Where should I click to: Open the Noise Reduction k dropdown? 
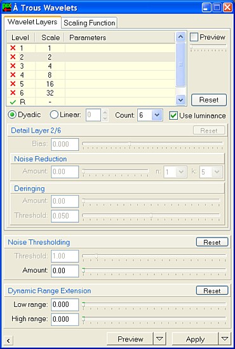[217, 172]
